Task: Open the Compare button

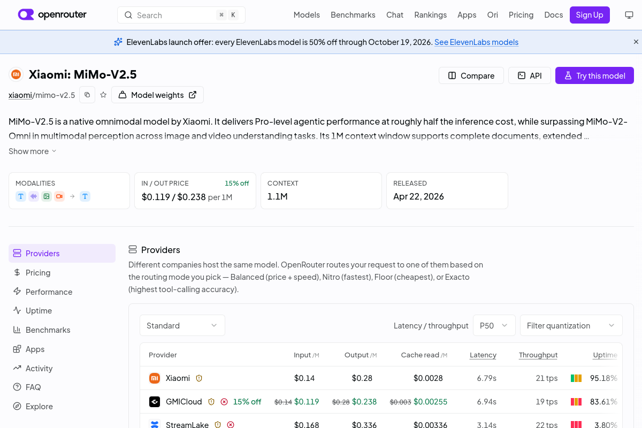Action: (x=471, y=75)
